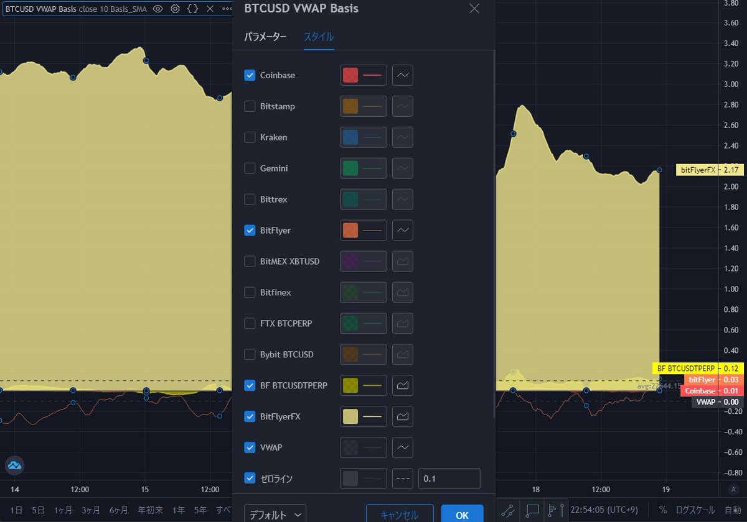This screenshot has width=747, height=522.
Task: View script source via curly braces icon
Action: click(193, 9)
